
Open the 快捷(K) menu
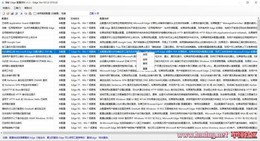[x=6, y=8]
